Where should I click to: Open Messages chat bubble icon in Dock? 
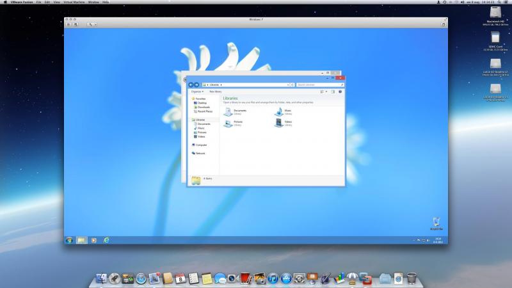click(x=220, y=278)
